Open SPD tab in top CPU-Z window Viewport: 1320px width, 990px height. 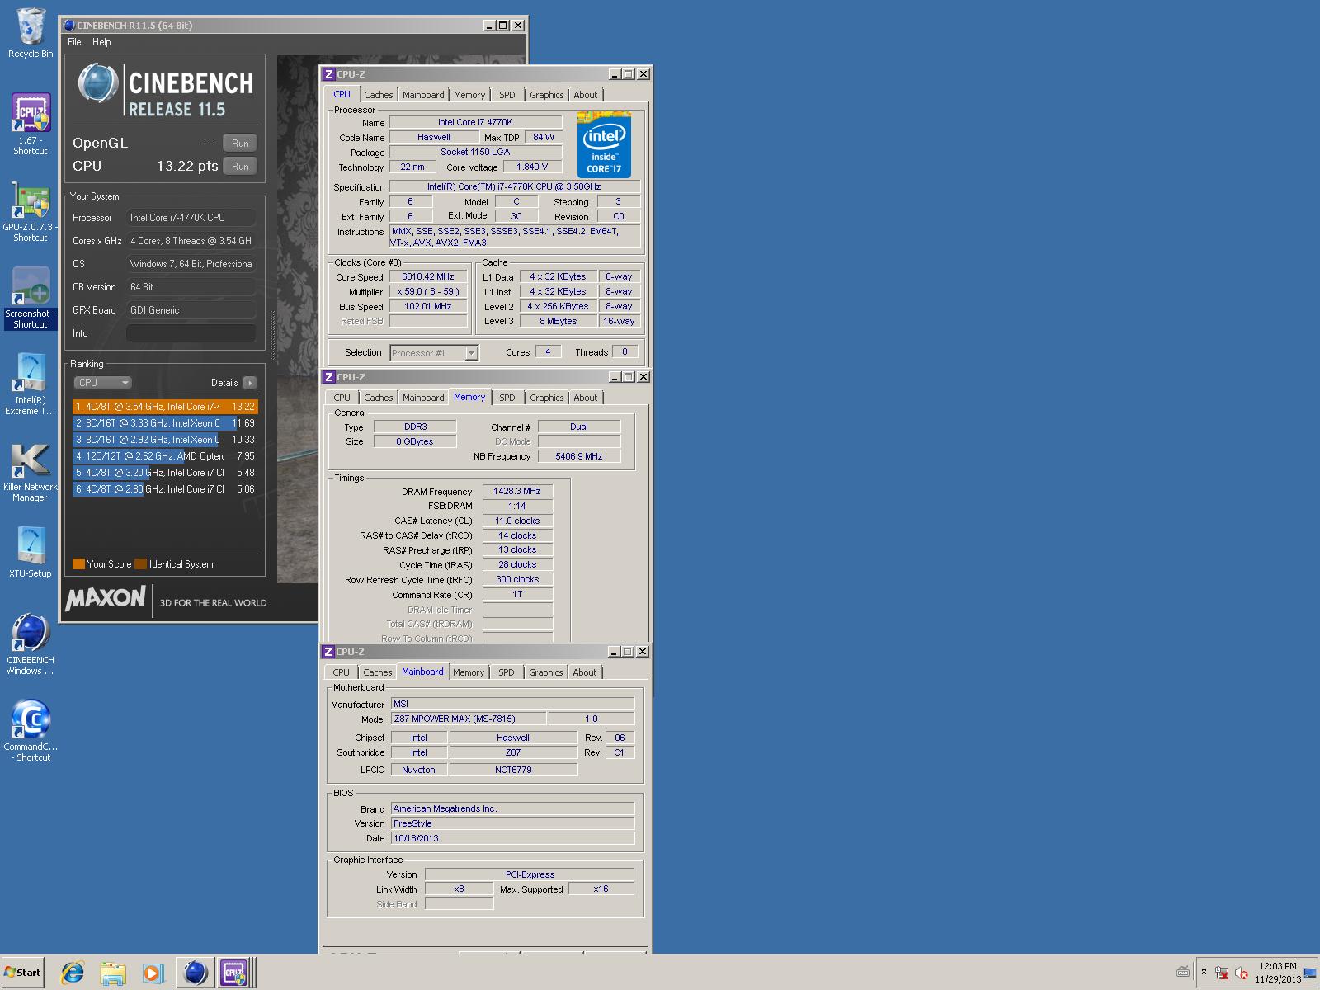(x=507, y=95)
